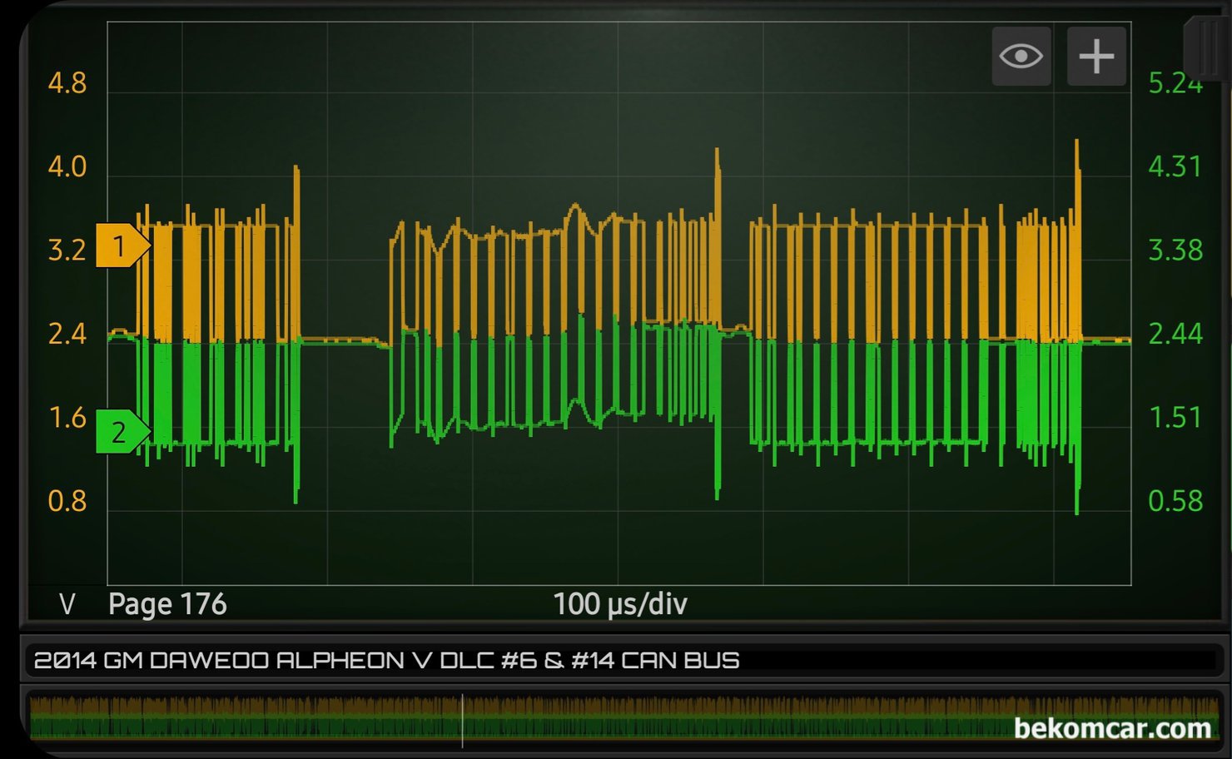Click the 0.8 orange axis label
Screen dimensions: 1232x759
click(67, 501)
